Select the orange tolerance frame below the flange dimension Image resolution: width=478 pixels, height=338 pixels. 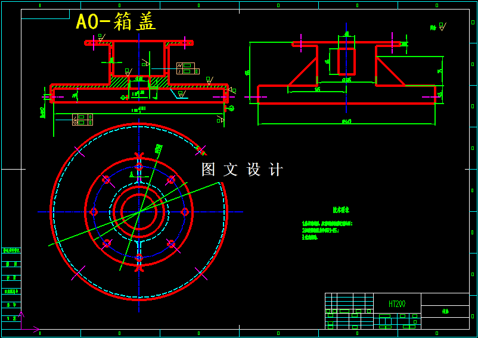coord(82,120)
